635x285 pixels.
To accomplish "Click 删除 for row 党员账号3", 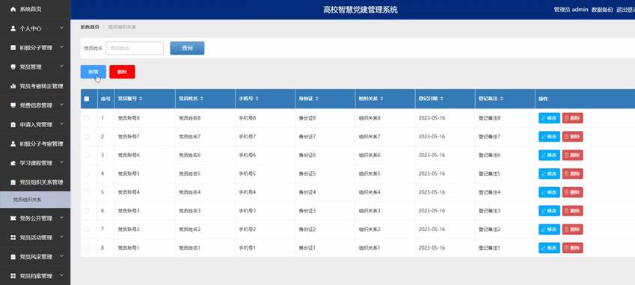I will pos(572,211).
